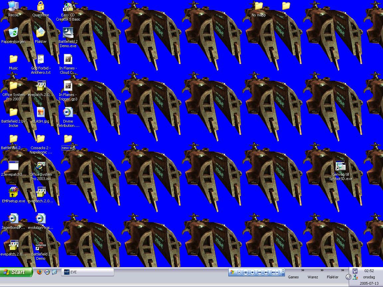The image size is (383, 287).
Task: Play JagerBombP... media file
Action: pyautogui.click(x=13, y=219)
